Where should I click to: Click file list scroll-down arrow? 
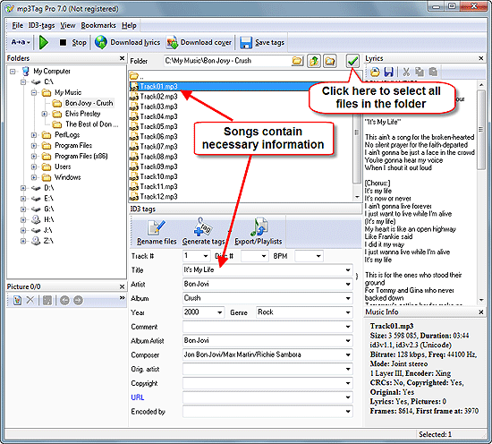pos(357,197)
